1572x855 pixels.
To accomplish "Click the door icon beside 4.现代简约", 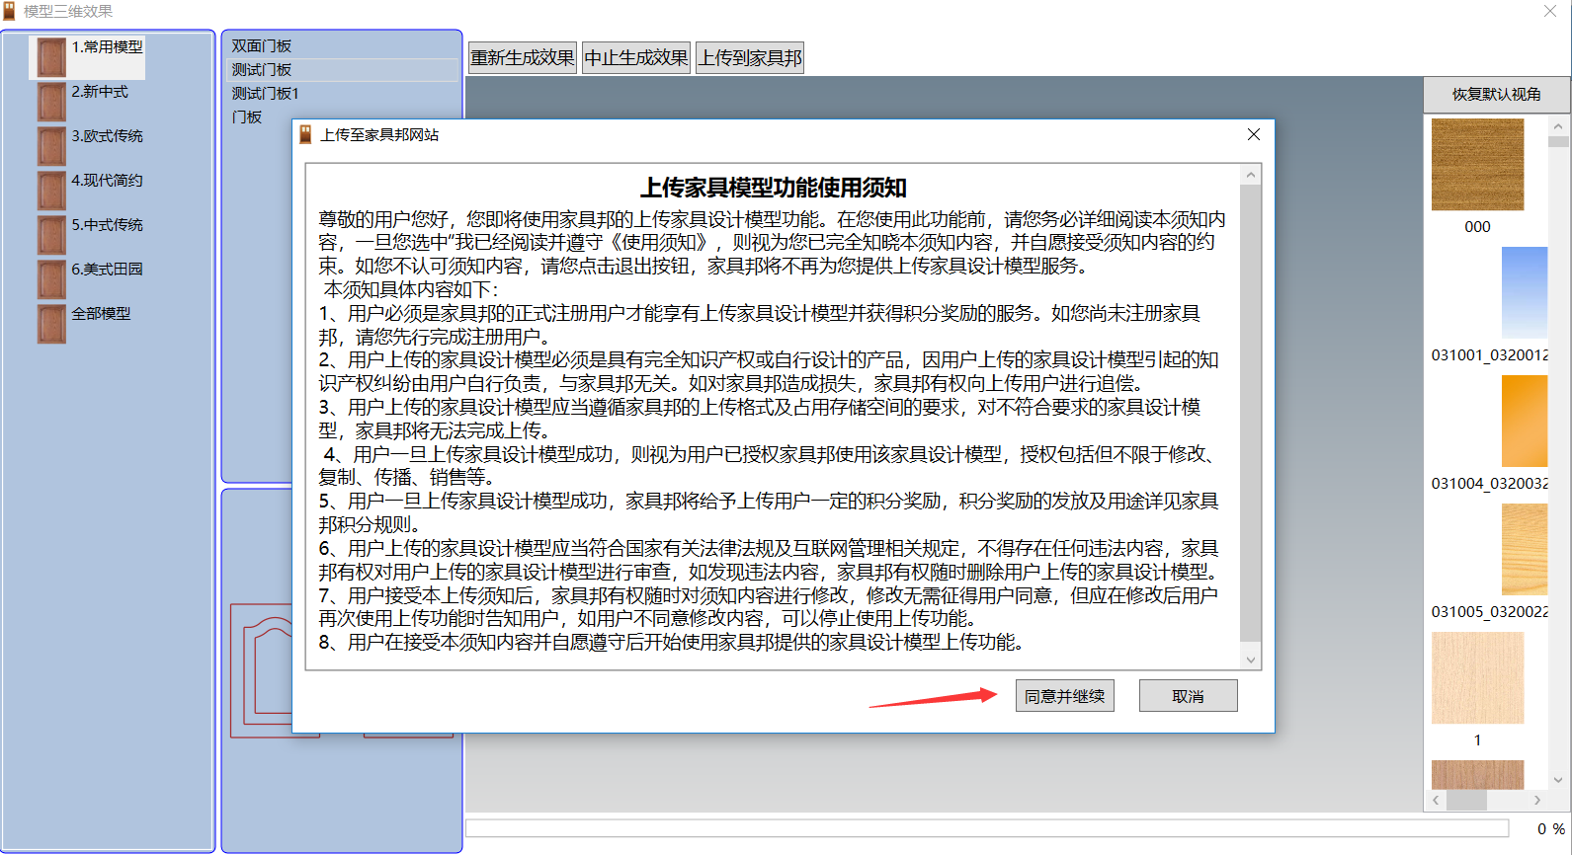I will tap(51, 191).
